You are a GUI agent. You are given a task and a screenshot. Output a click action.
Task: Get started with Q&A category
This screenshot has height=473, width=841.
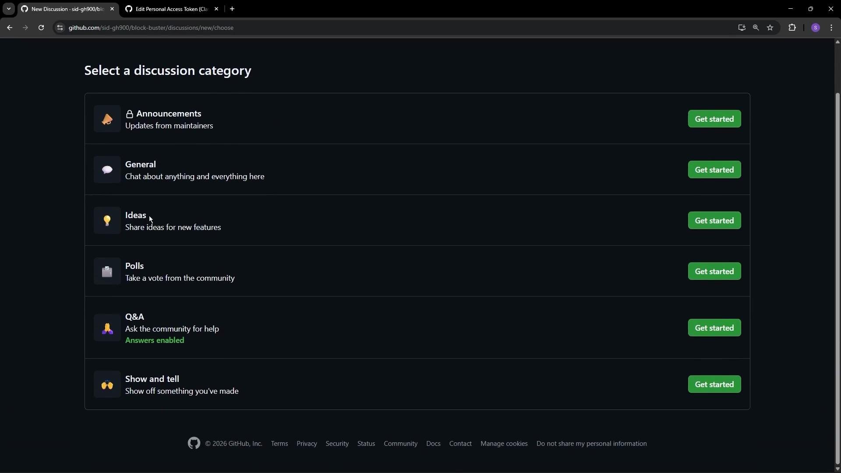(715, 328)
